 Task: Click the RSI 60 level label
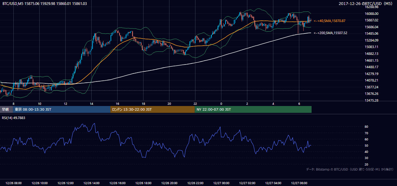click(x=367, y=139)
